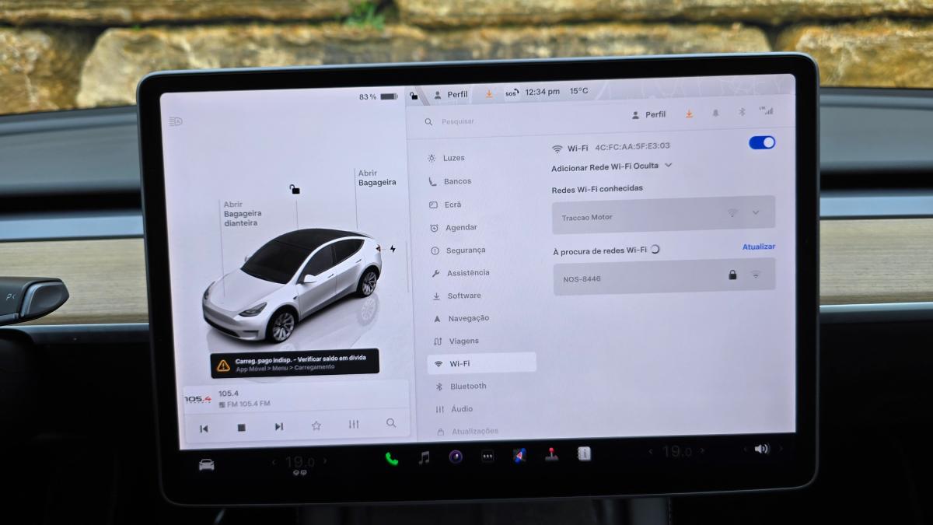Screen dimensions: 933x525
Task: Open the navigation map app icon
Action: [x=519, y=456]
